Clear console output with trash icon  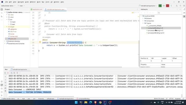pyautogui.click(x=5, y=91)
